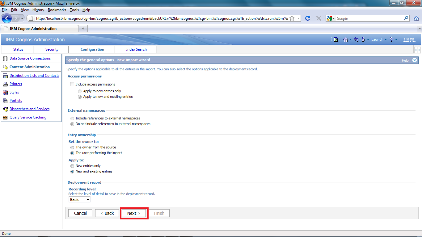
Task: Open Firefox Bookmarks menu
Action: click(x=57, y=10)
